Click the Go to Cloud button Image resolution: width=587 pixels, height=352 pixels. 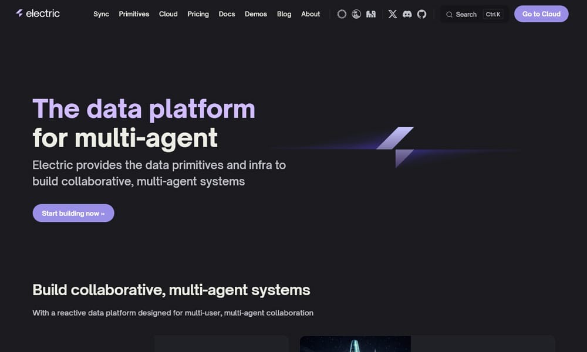[x=541, y=14]
